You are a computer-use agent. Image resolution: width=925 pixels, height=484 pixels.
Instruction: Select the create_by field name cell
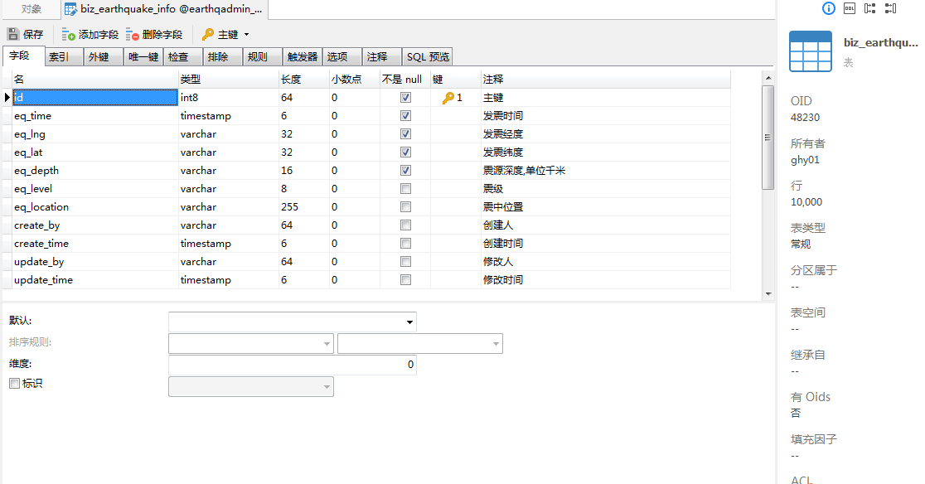[x=95, y=225]
